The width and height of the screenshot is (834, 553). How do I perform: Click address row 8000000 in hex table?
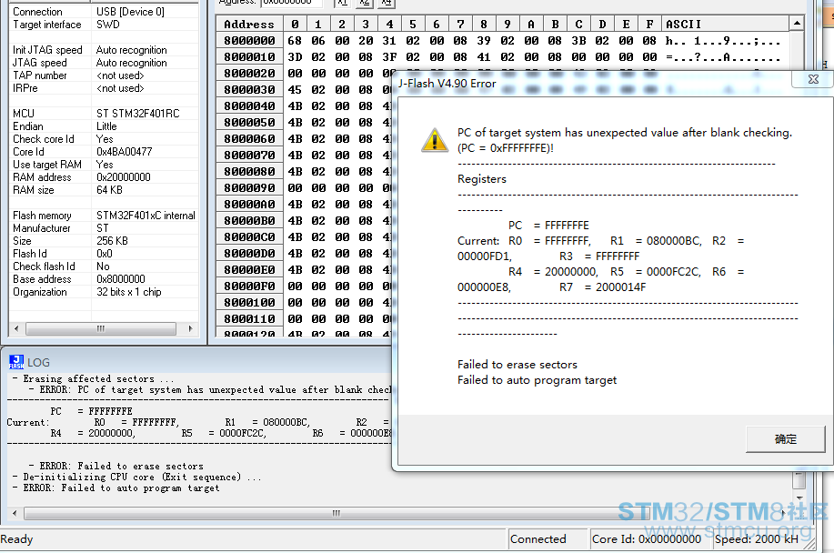pyautogui.click(x=249, y=40)
